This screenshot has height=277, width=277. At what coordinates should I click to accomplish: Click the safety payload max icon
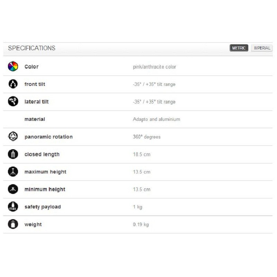13,207
